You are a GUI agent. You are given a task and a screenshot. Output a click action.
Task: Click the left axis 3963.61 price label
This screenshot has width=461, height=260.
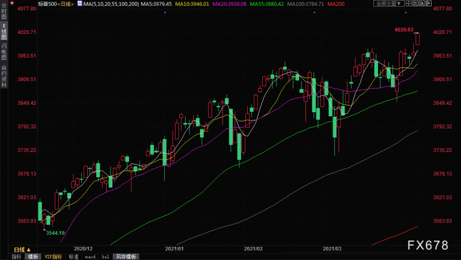click(27, 56)
